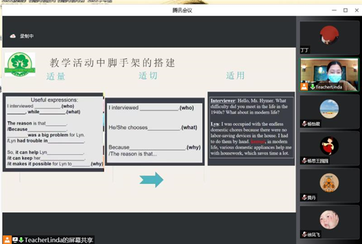Select the orange cartoon avatar of 费丹
362x244 pixels.
click(329, 183)
